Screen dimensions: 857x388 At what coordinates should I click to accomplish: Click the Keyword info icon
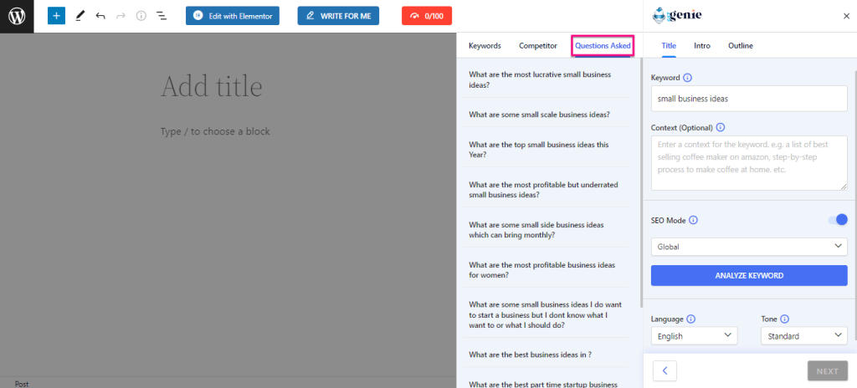click(x=688, y=78)
